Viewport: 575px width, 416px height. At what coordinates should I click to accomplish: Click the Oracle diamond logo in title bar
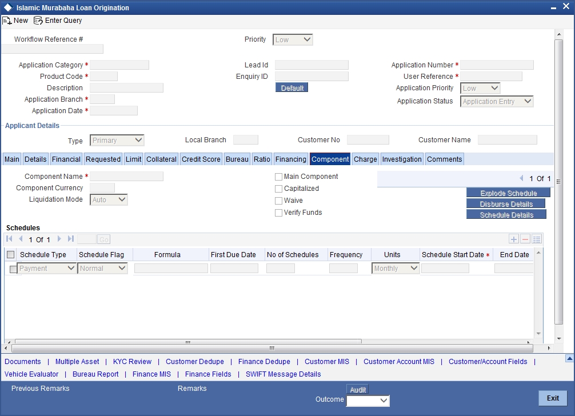click(8, 7)
